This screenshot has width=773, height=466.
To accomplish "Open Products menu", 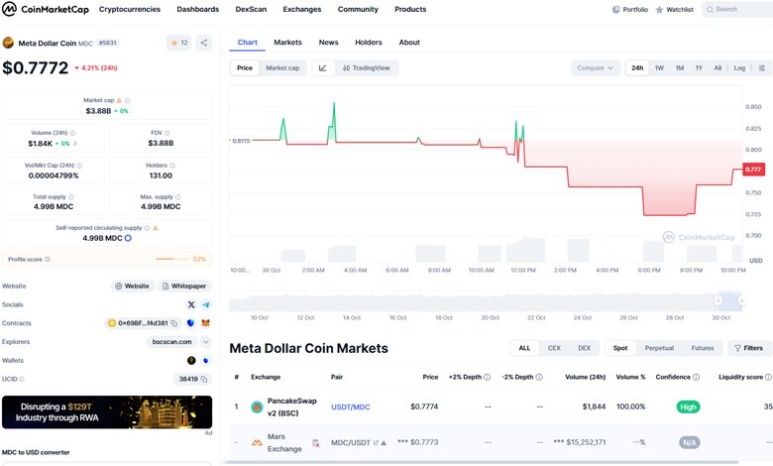I will click(x=410, y=9).
